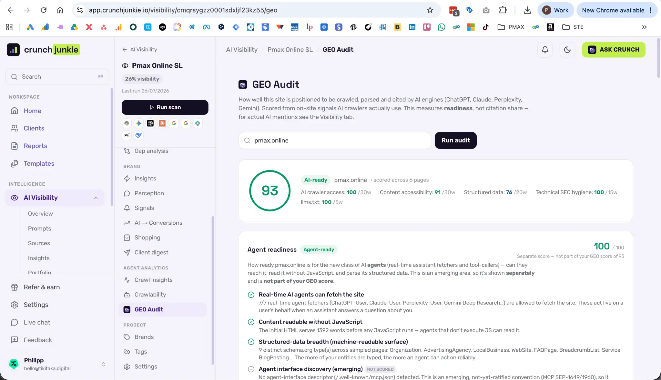The width and height of the screenshot is (661, 380).
Task: Open the Philipp account switcher chevron
Action: (103, 364)
